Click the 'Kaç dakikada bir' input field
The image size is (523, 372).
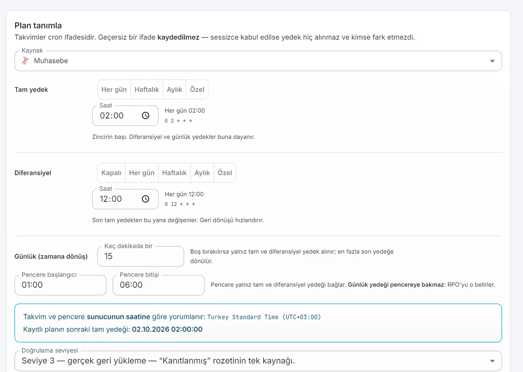click(x=141, y=256)
